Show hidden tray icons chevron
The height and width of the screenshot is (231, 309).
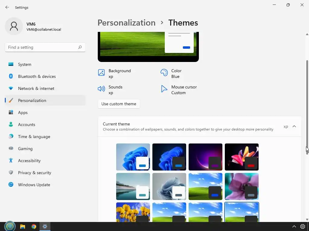[294, 226]
